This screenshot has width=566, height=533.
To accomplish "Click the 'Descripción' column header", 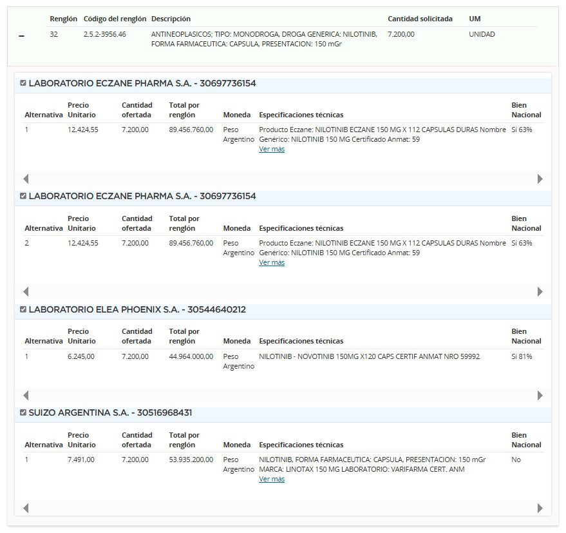I will 171,19.
